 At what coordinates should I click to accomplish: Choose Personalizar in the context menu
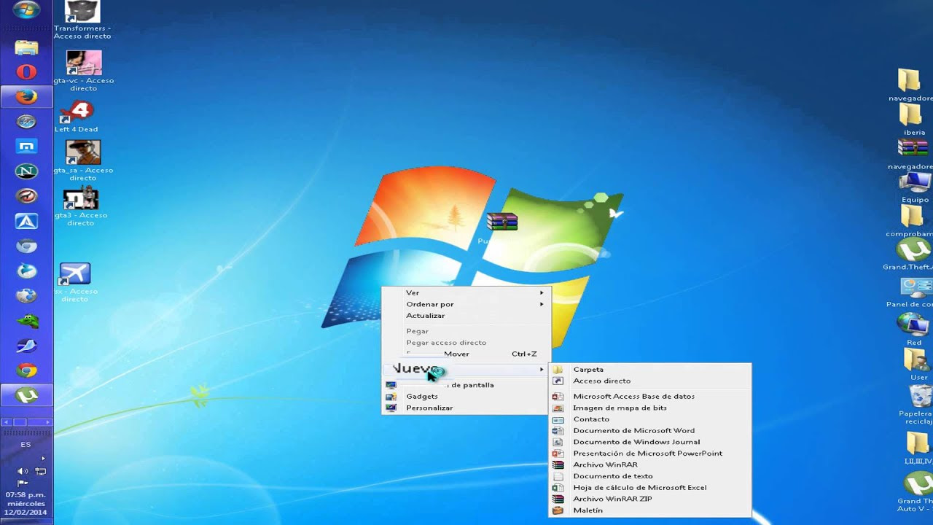466,408
